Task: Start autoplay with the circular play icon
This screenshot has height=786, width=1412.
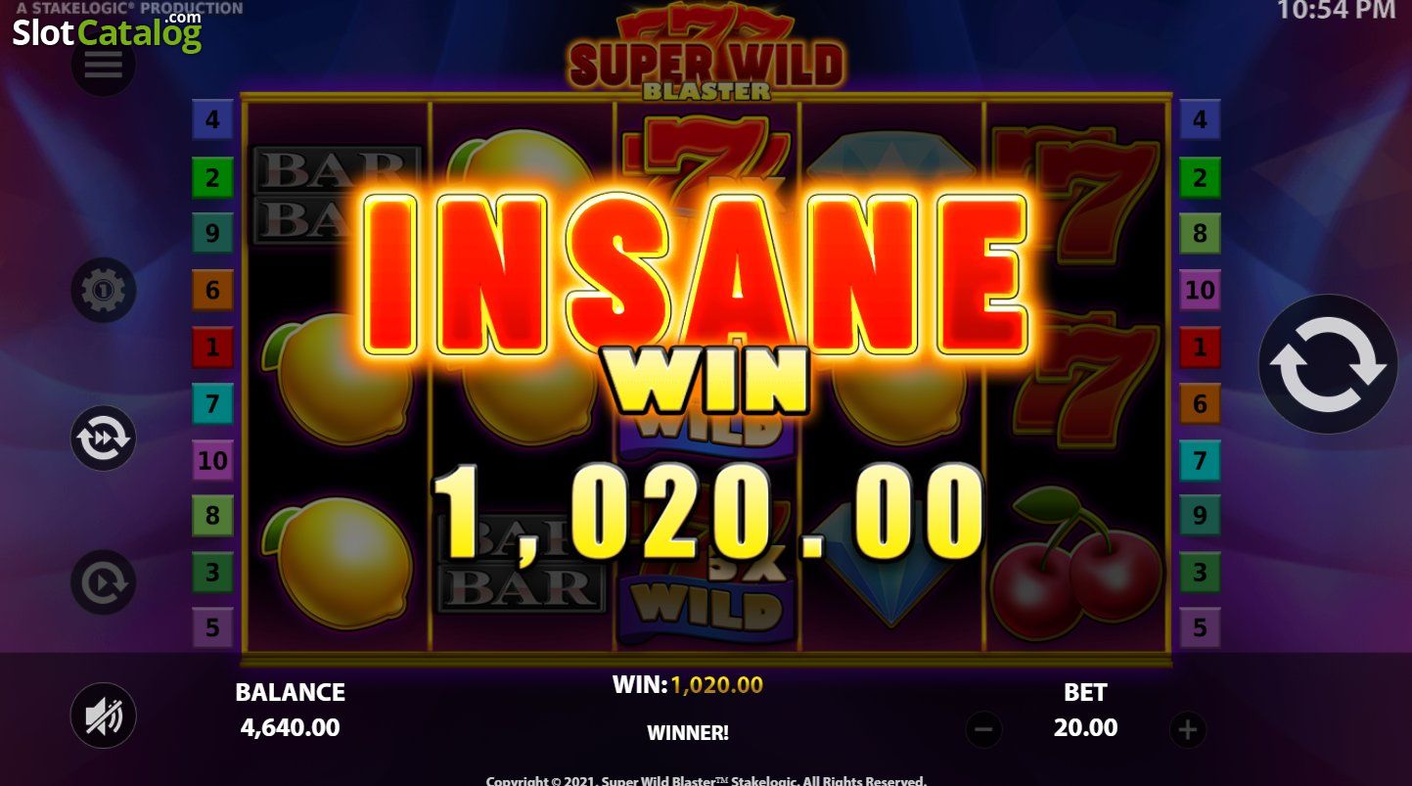Action: 104,582
